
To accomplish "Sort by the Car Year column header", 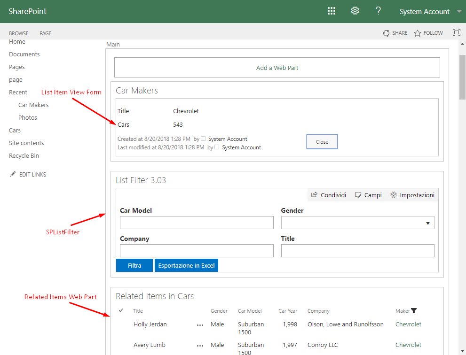I will tap(288, 311).
